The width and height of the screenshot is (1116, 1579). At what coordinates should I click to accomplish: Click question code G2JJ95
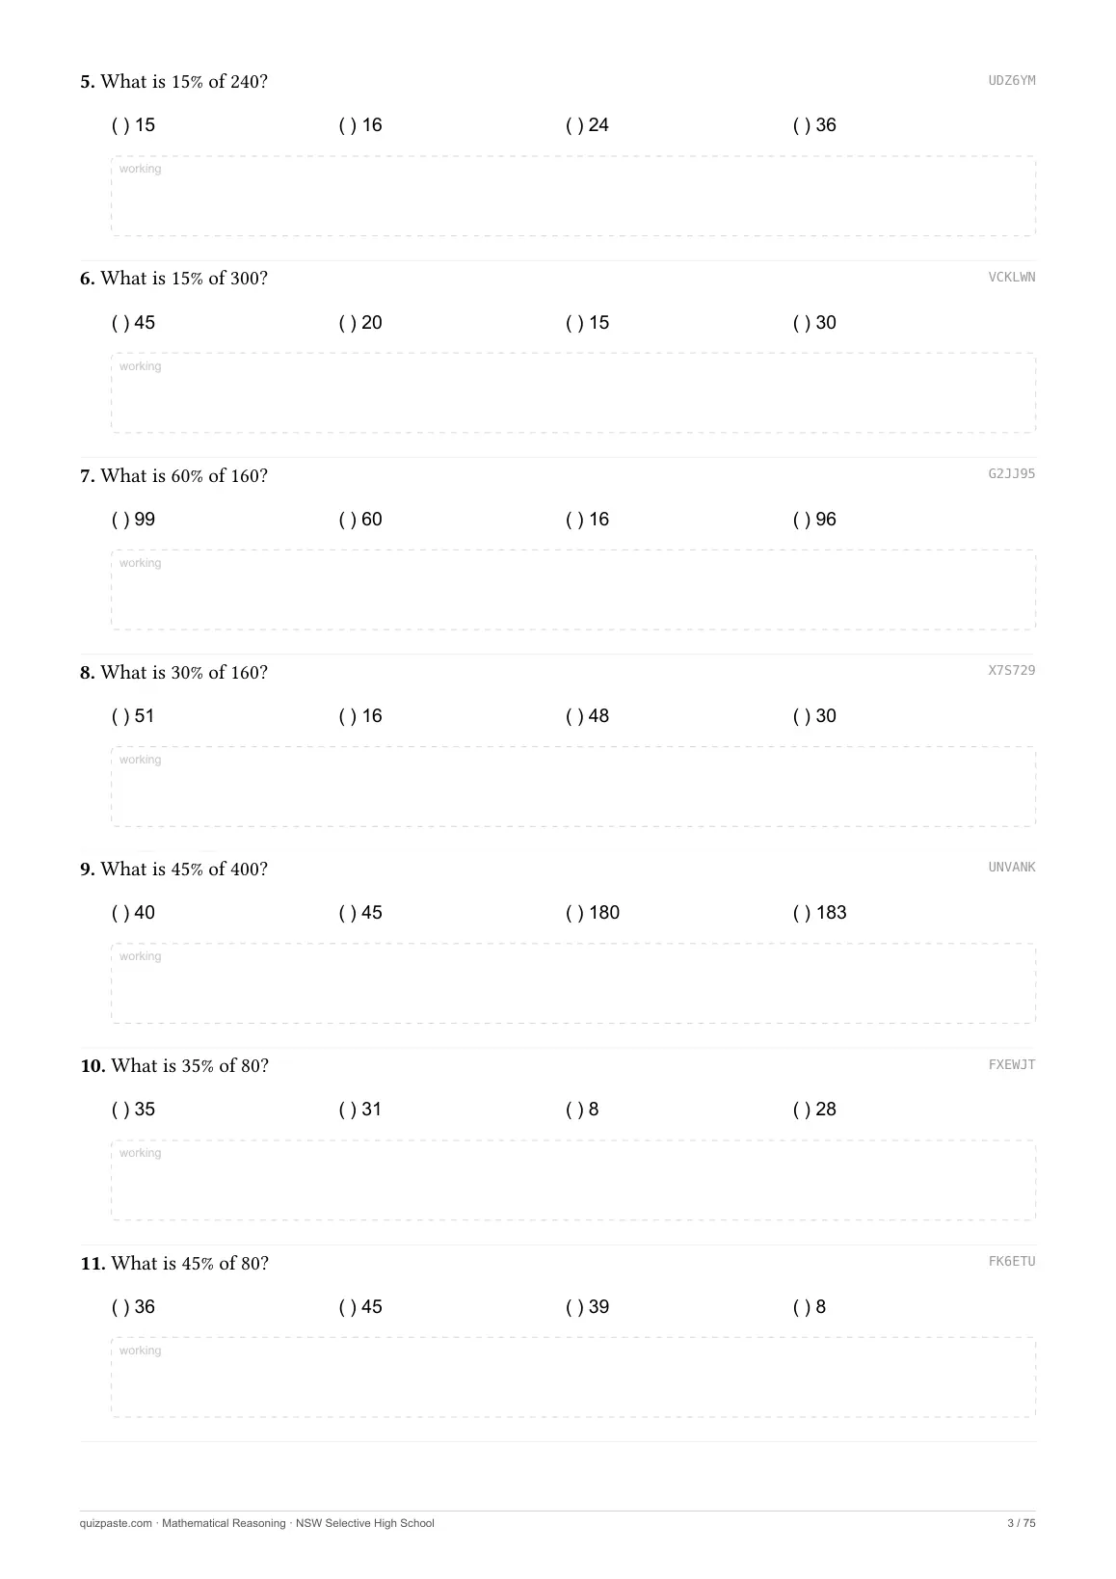tap(1012, 474)
